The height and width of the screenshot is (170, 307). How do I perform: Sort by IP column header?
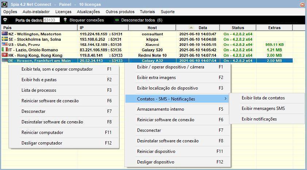click(103, 28)
